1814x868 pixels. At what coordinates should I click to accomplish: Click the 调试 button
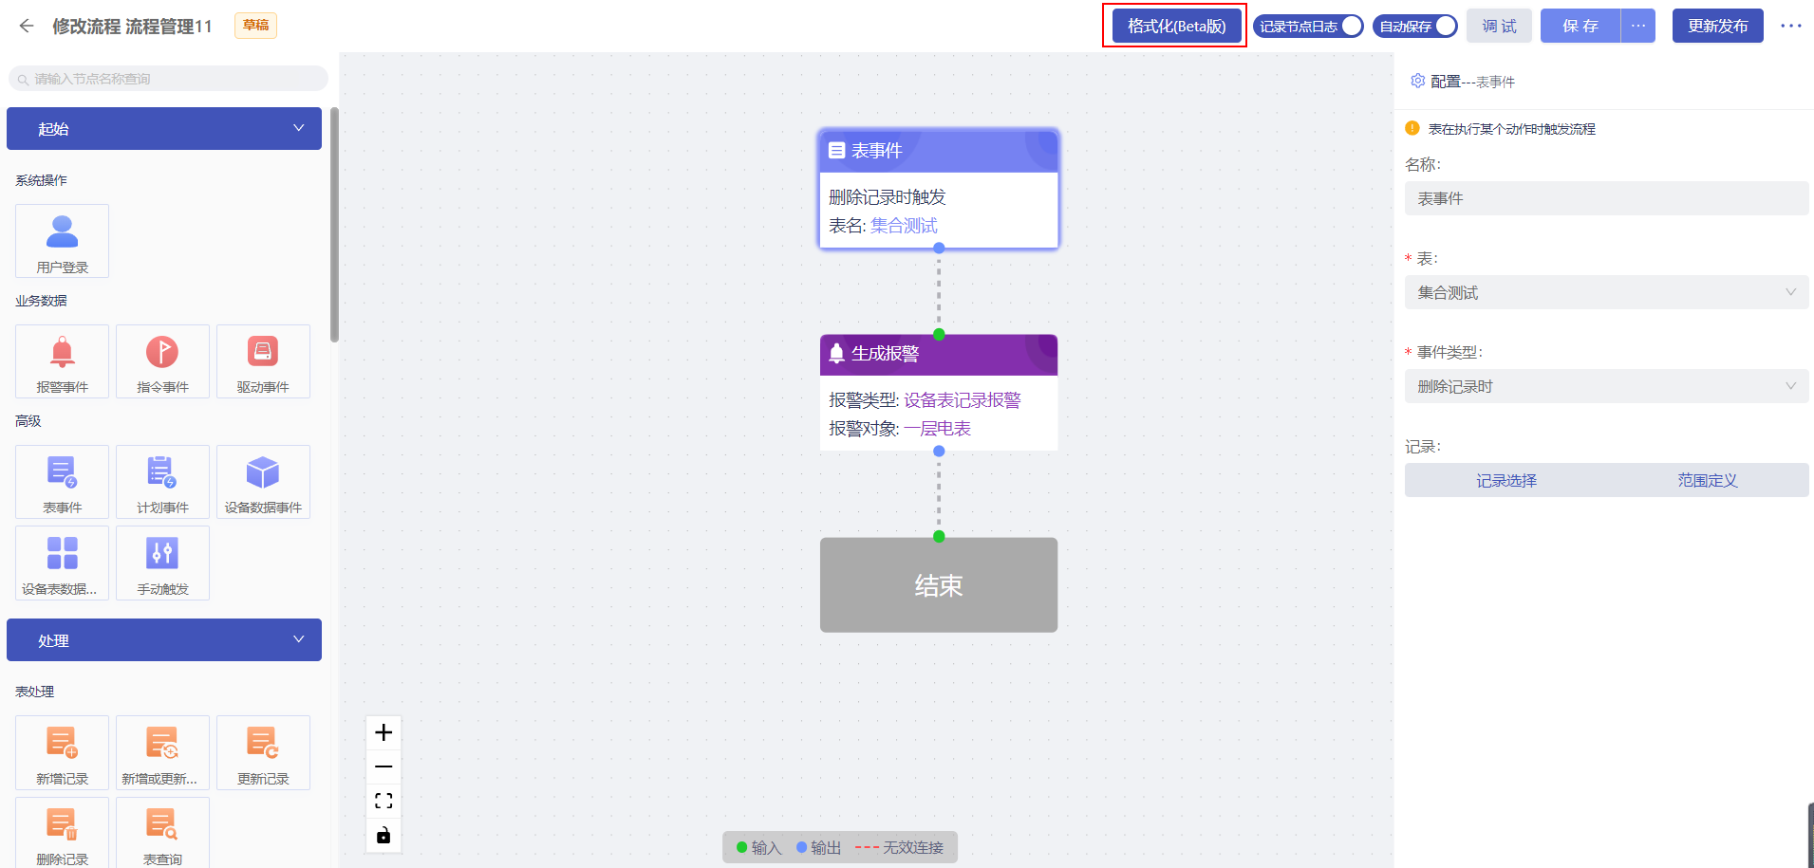[1499, 26]
